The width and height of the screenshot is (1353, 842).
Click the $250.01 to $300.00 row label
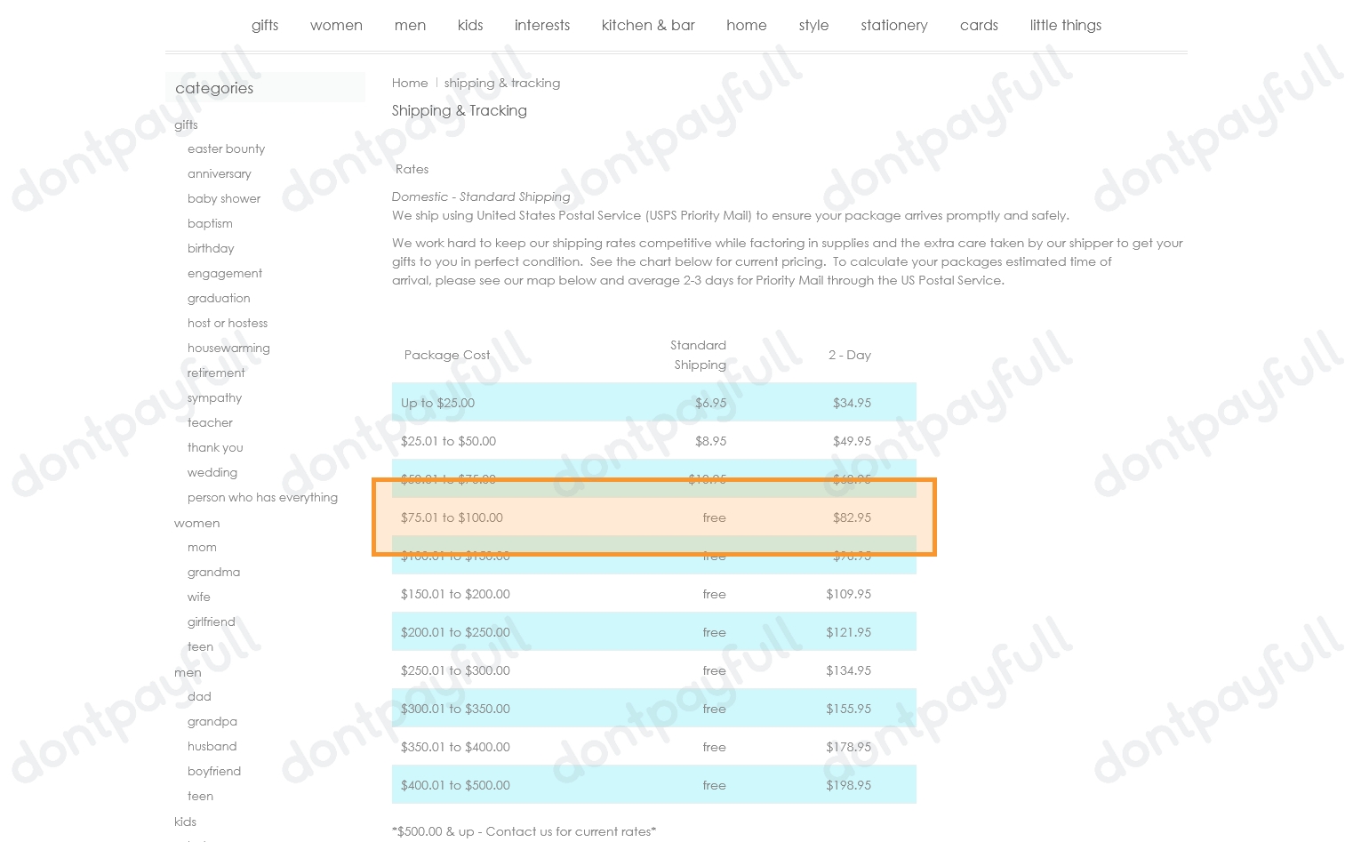point(455,670)
